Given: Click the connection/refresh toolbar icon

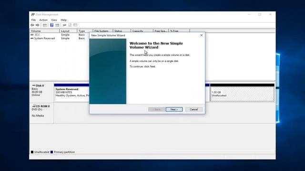Looking at the screenshot, I should click(x=64, y=25).
